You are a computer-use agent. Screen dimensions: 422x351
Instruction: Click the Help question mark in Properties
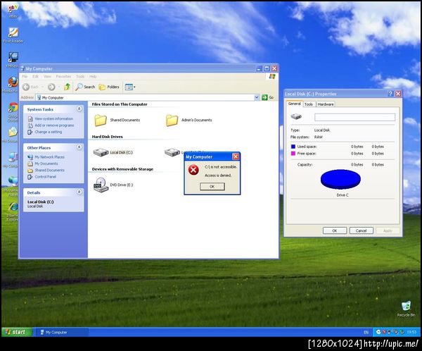click(x=390, y=94)
